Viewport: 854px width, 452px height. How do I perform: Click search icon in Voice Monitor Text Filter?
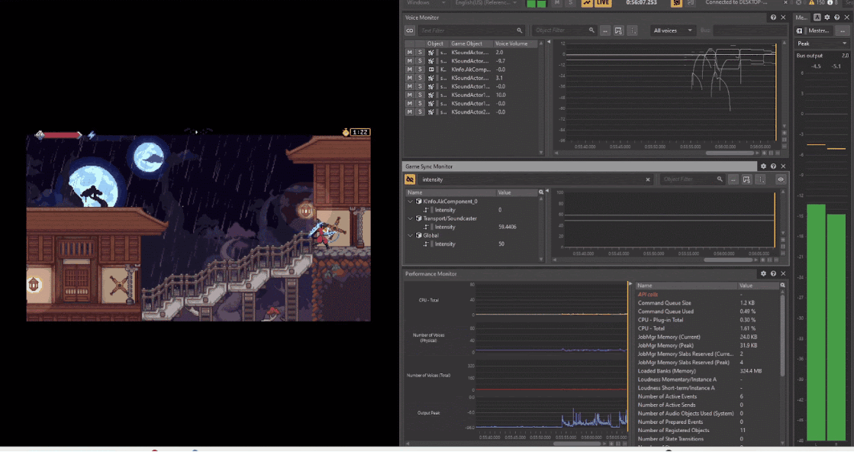520,31
